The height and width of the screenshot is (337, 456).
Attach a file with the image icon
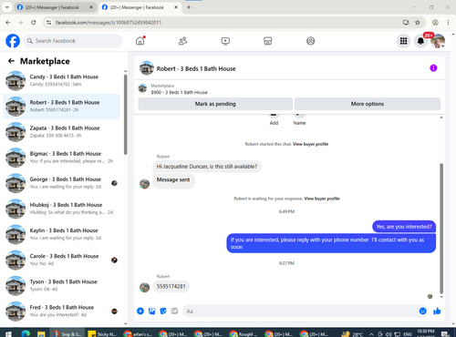151,311
